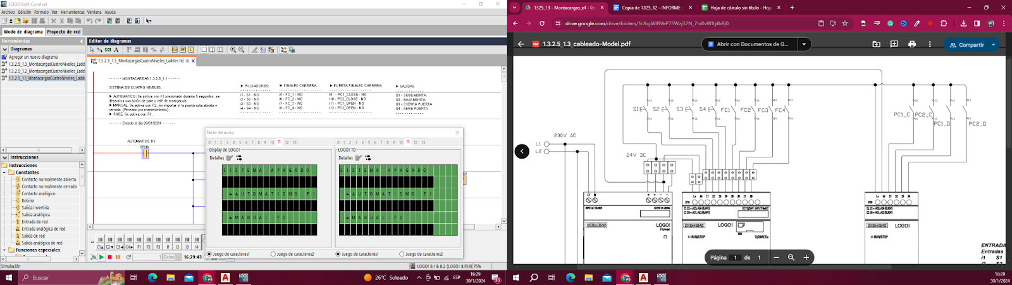Collapse the Herramientas panel arrow

(x=81, y=41)
